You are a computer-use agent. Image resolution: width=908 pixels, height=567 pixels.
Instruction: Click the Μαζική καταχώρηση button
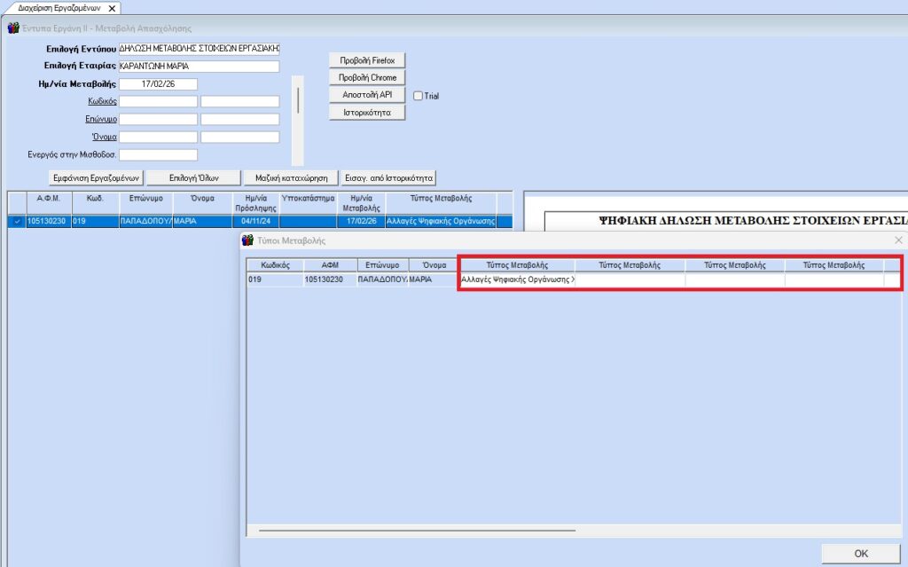point(290,177)
